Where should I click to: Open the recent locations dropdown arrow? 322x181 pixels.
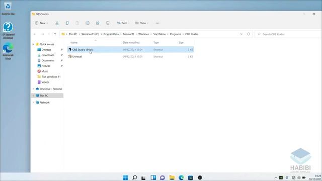(49, 34)
